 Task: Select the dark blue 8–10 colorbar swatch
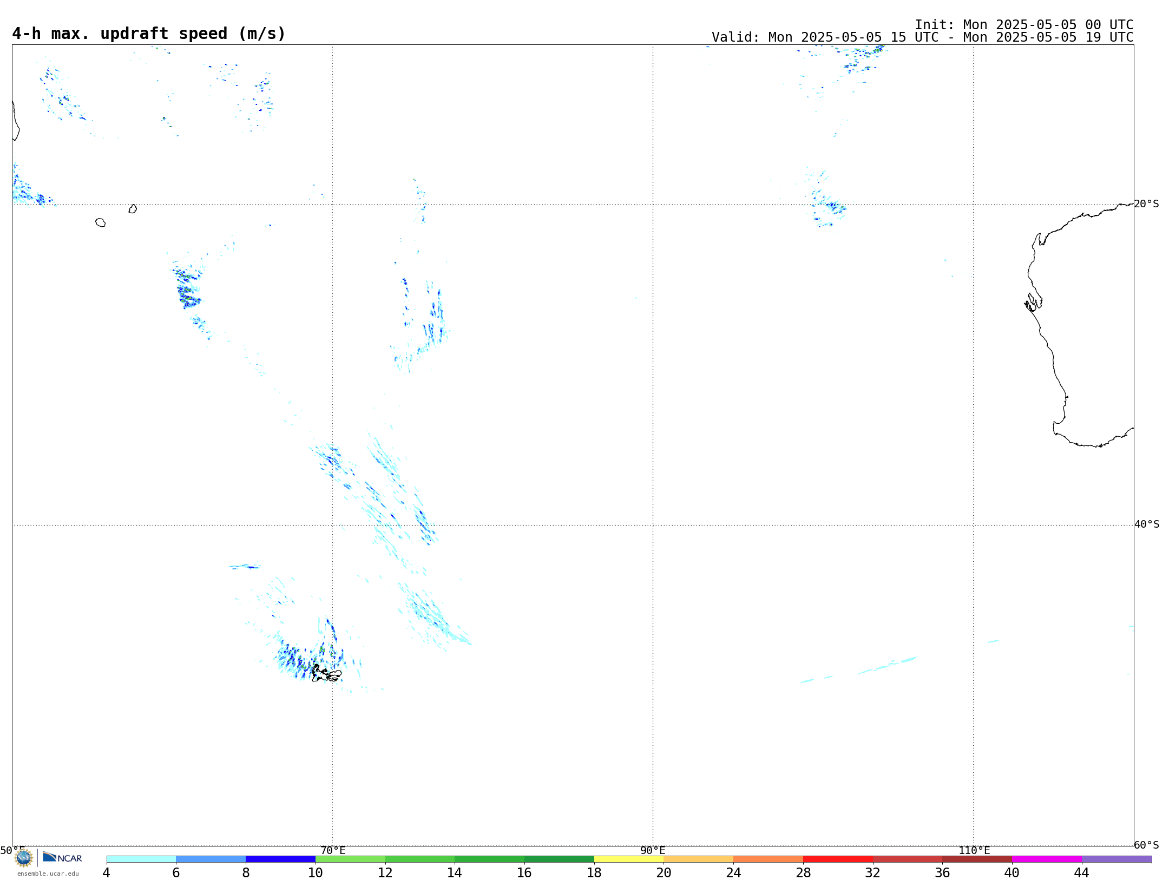point(280,859)
